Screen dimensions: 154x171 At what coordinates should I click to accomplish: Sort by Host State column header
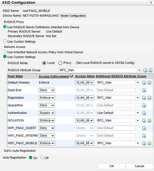tap(15, 76)
